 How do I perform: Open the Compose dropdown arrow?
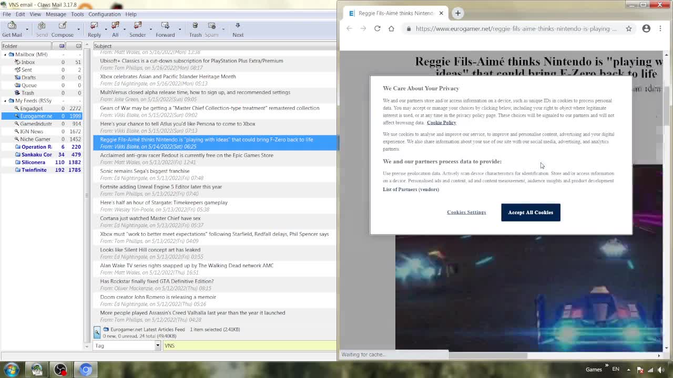[x=77, y=29]
